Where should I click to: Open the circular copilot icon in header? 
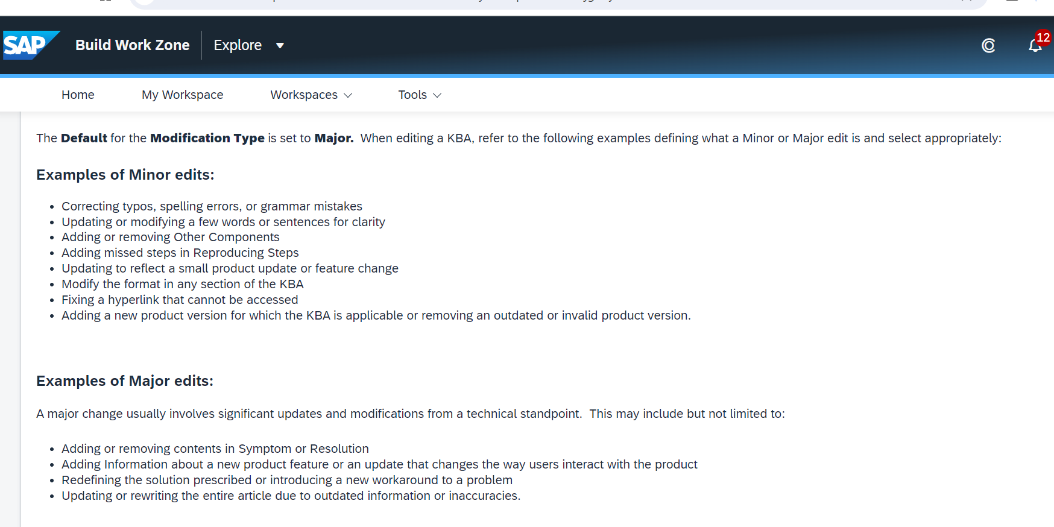(x=988, y=46)
